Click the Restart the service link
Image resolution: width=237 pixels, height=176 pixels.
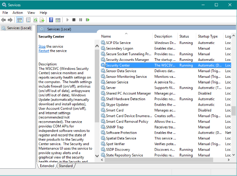click(44, 51)
